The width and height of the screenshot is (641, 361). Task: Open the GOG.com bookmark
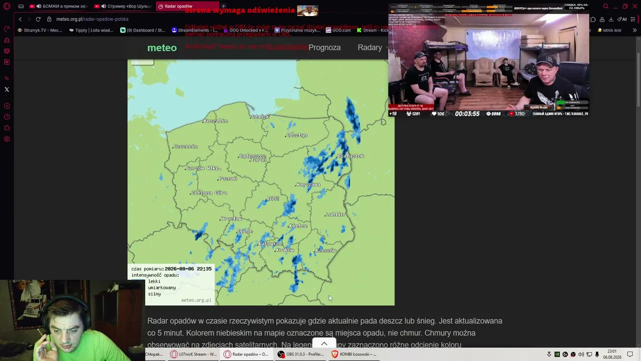tap(338, 30)
